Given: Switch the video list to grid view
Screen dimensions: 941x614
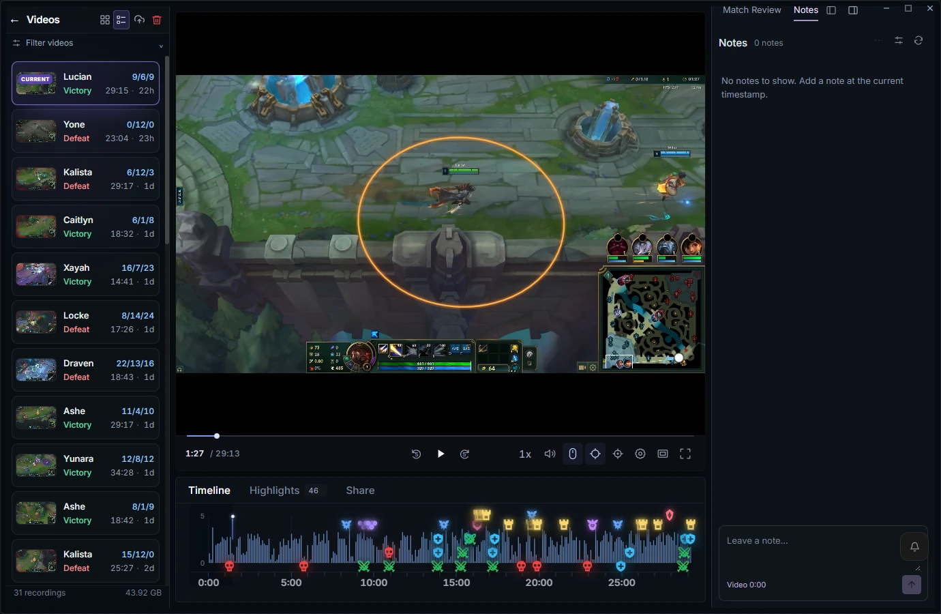Looking at the screenshot, I should point(105,20).
